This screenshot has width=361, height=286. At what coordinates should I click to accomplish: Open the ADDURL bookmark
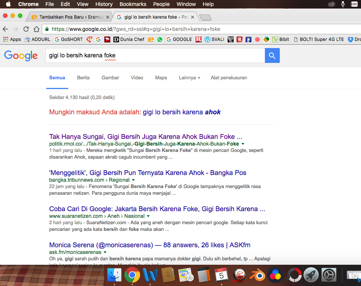(38, 39)
